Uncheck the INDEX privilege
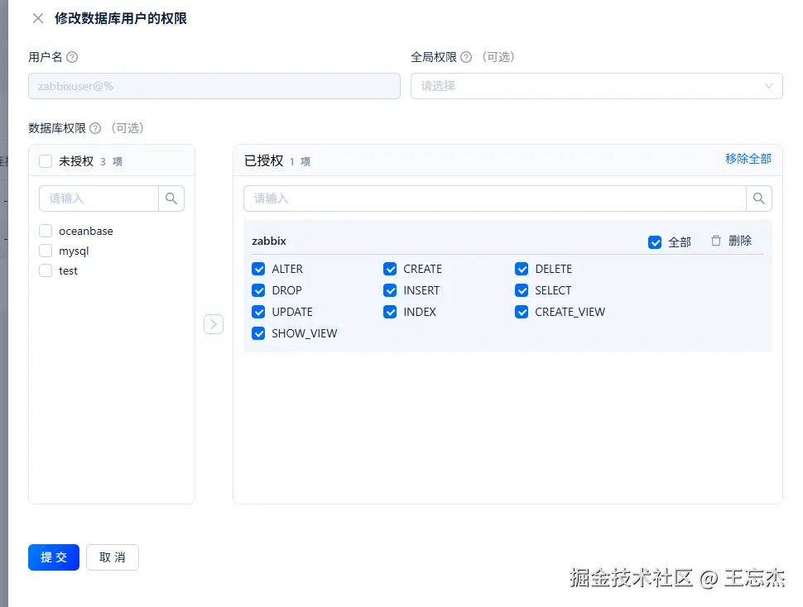803x607 pixels. click(390, 312)
